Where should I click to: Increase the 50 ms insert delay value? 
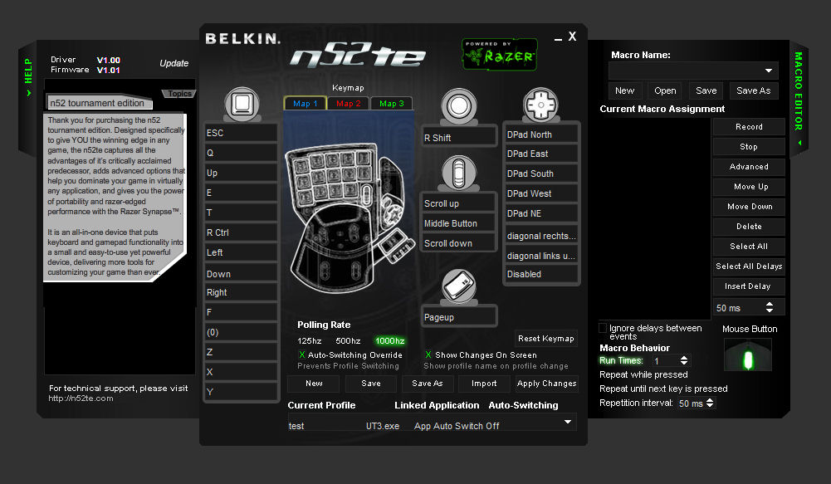click(x=770, y=305)
